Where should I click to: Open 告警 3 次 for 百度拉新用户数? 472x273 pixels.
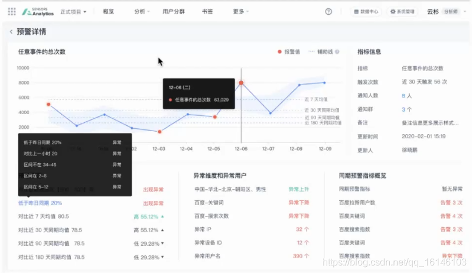[451, 203]
